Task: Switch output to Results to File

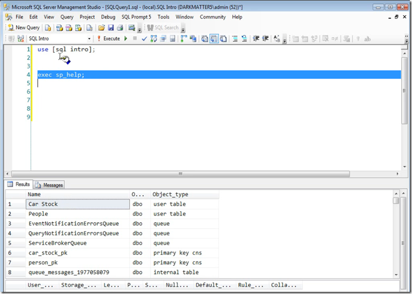Action: click(x=223, y=39)
